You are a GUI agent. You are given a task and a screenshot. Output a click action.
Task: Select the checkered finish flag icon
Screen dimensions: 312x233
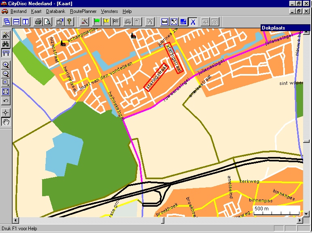click(x=116, y=21)
